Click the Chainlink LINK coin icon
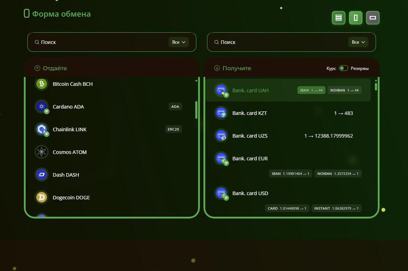 (42, 129)
